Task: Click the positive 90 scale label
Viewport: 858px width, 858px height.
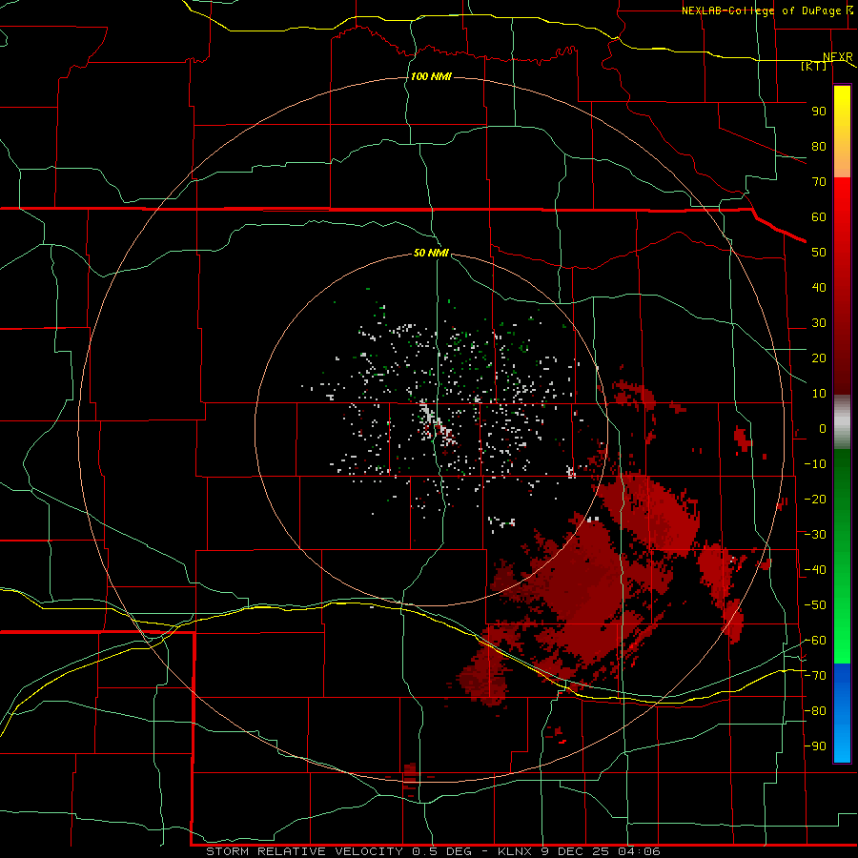Action: coord(819,112)
